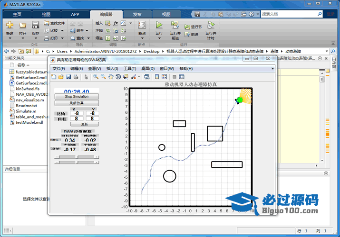Click the Help question mark icon
Image resolution: width=340 pixels, height=237 pixels.
251,14
